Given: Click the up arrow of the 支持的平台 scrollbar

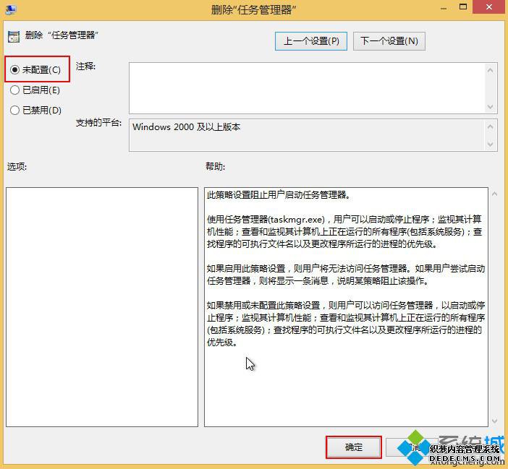Looking at the screenshot, I should pyautogui.click(x=491, y=126).
